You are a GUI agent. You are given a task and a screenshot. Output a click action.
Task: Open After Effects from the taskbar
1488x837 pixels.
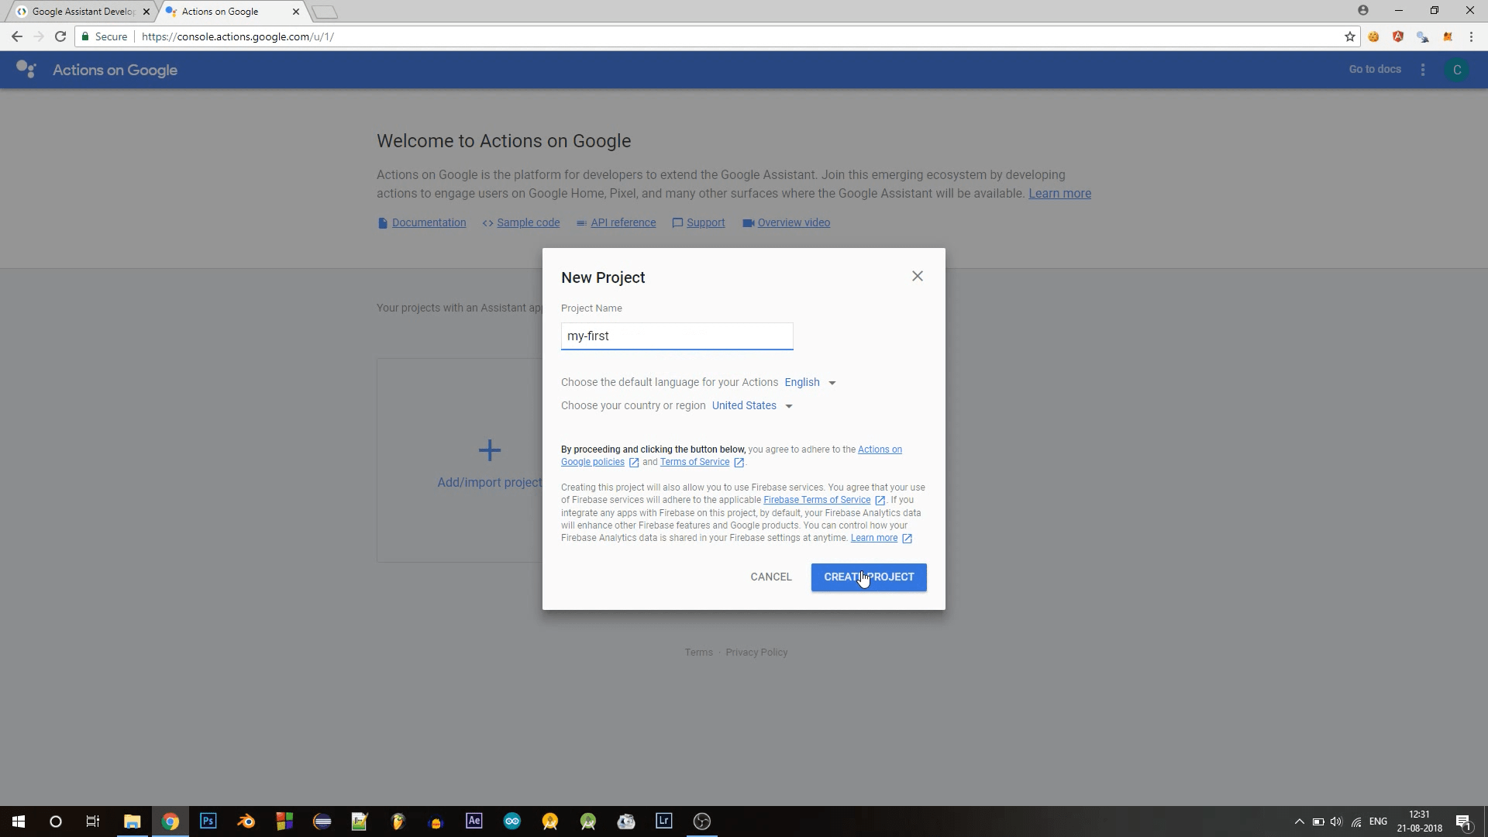pyautogui.click(x=474, y=821)
